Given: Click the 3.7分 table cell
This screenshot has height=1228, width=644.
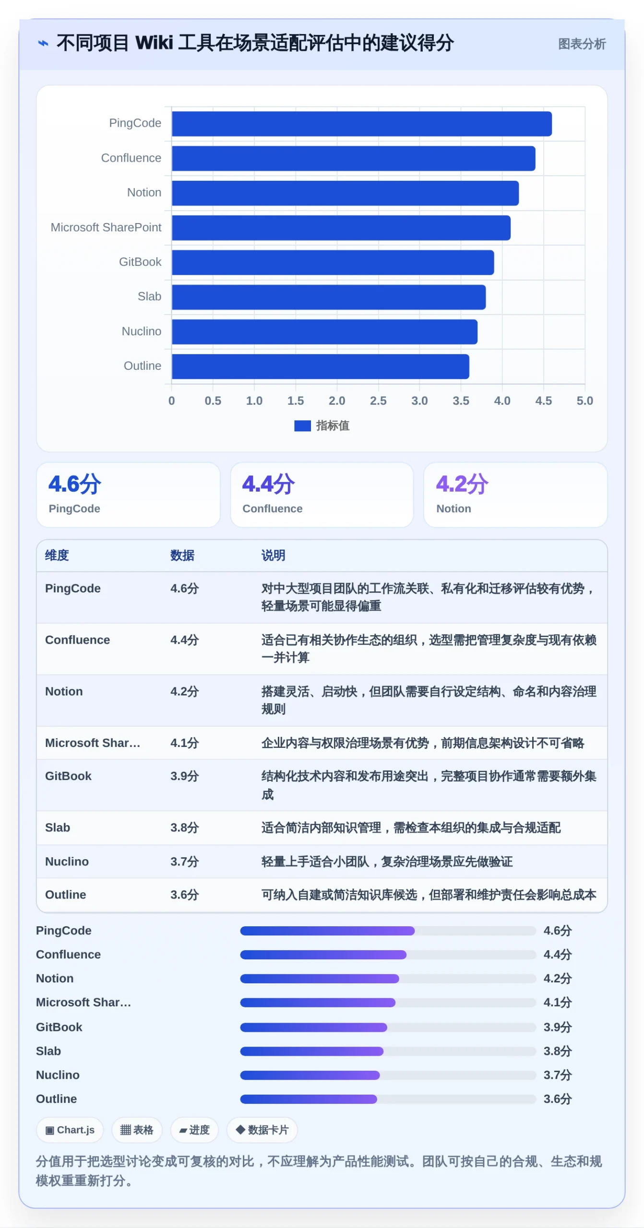Looking at the screenshot, I should (185, 862).
